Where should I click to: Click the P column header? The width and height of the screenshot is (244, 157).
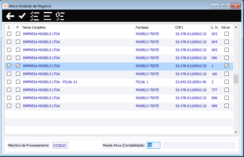pos(18,27)
